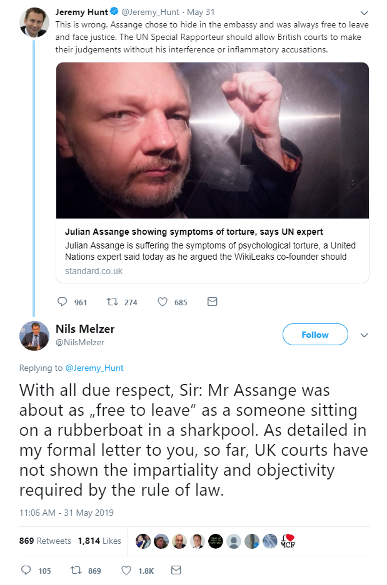Share Nils Melzer's tweet via message icon
Image resolution: width=387 pixels, height=585 pixels.
click(x=176, y=571)
